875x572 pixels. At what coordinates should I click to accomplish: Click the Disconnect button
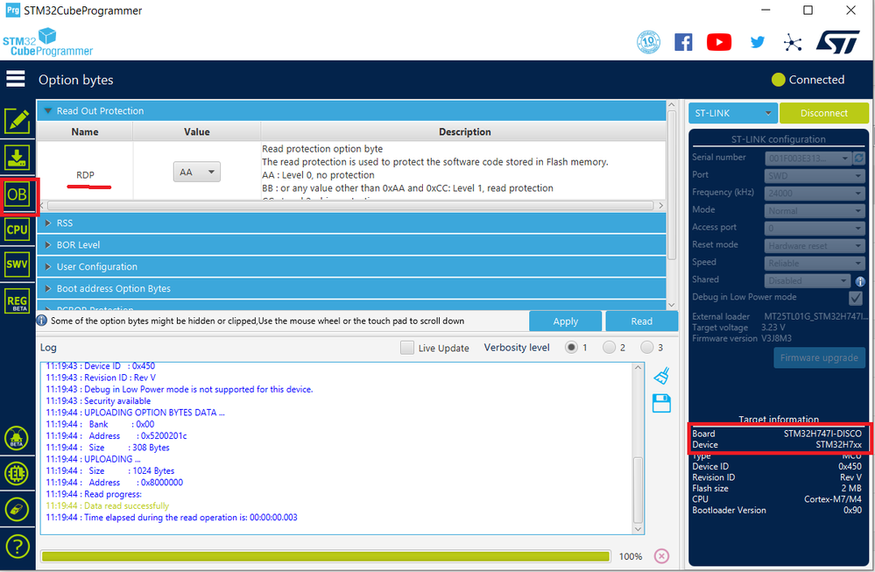pos(823,113)
